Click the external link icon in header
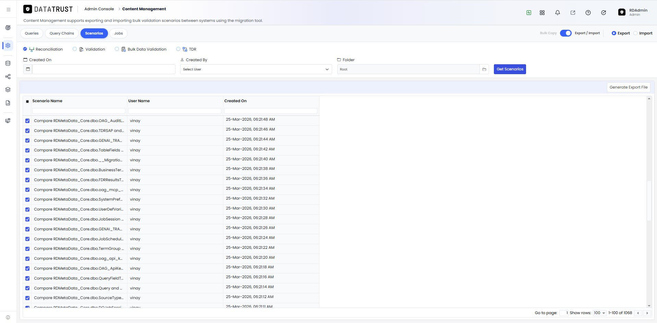Viewport: 657px width, 323px height. point(573,13)
